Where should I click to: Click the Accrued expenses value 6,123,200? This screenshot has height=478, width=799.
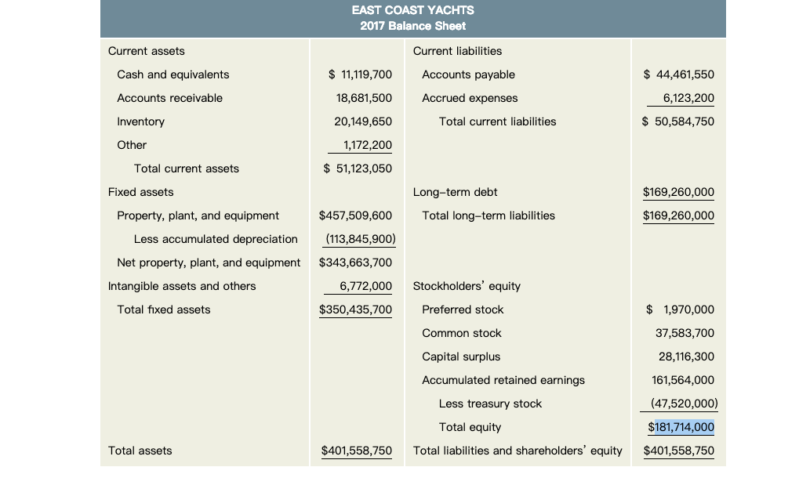(688, 98)
